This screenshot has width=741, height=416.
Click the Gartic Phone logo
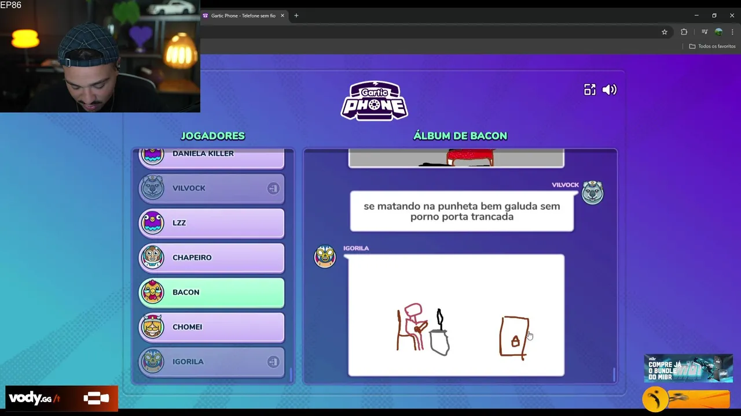tap(374, 101)
